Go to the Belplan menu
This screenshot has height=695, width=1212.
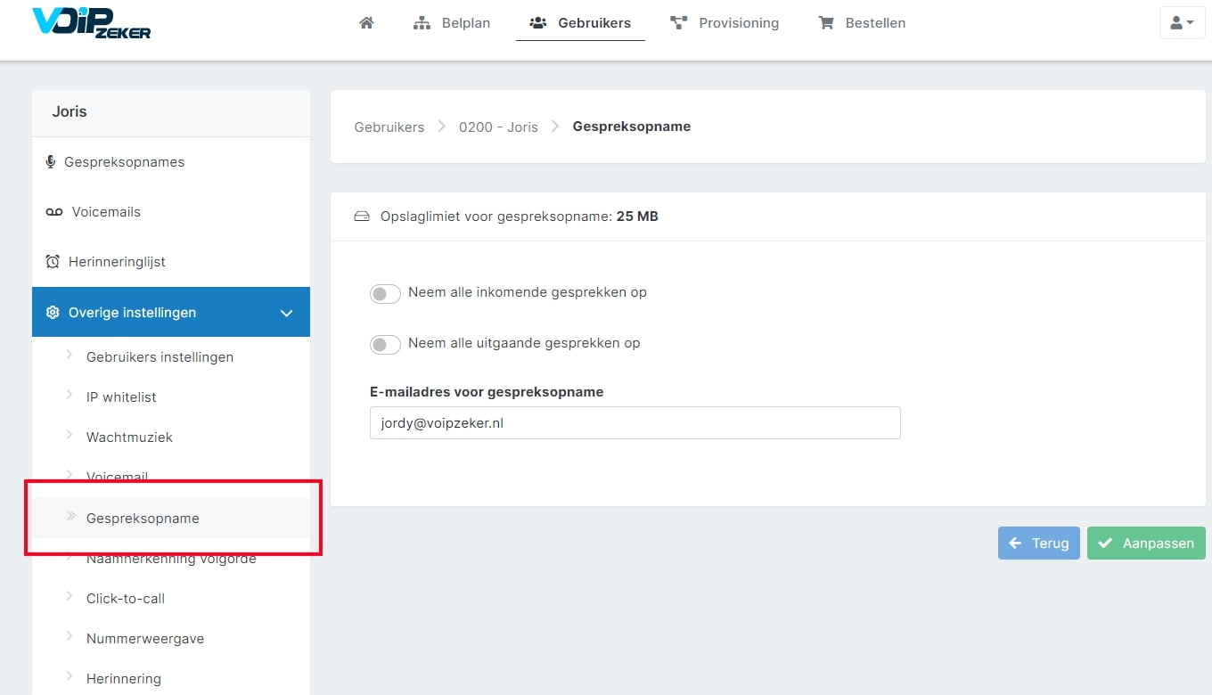[x=452, y=23]
